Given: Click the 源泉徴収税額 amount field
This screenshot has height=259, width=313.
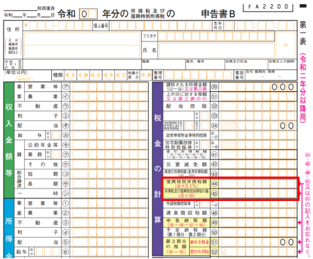Looking at the screenshot, I should click(258, 213).
